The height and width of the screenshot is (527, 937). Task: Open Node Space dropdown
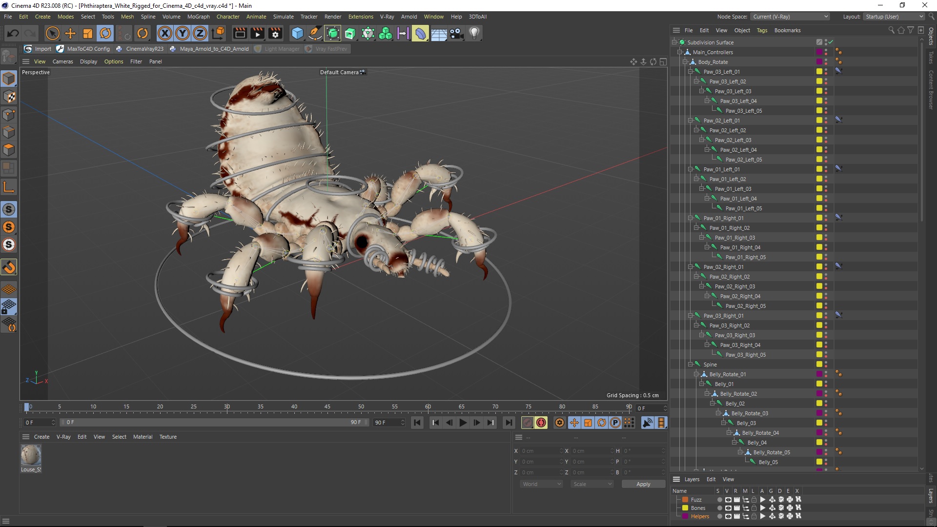(790, 17)
